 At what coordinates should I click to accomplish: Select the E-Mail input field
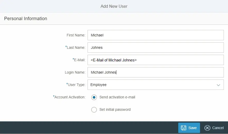coord(155,60)
